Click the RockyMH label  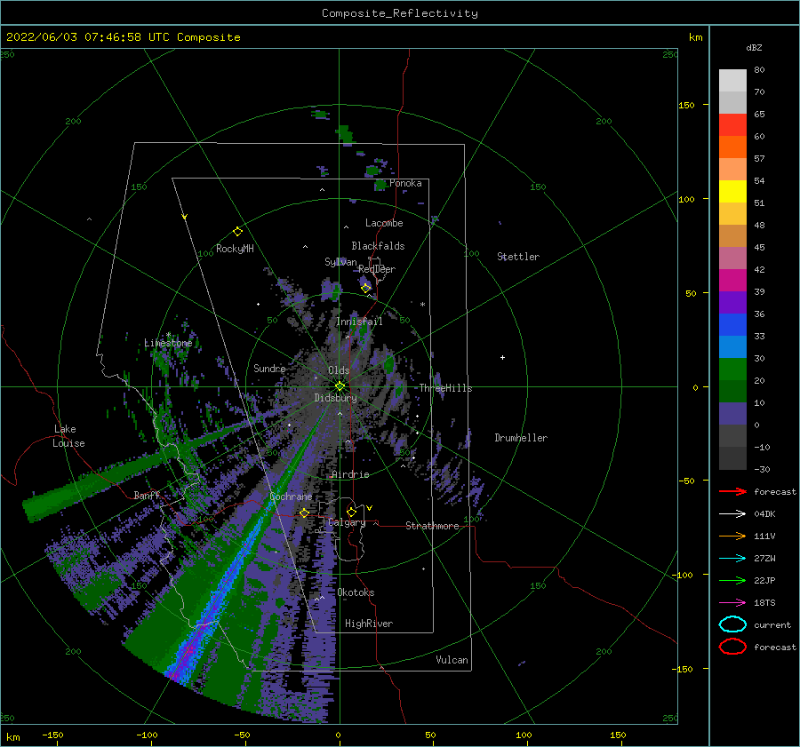point(235,249)
